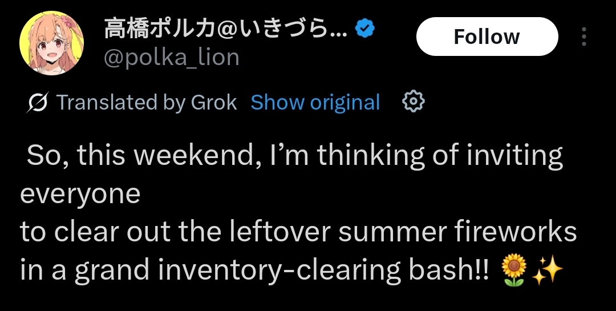The height and width of the screenshot is (311, 616).
Task: Show original untranslated post text
Action: [315, 103]
